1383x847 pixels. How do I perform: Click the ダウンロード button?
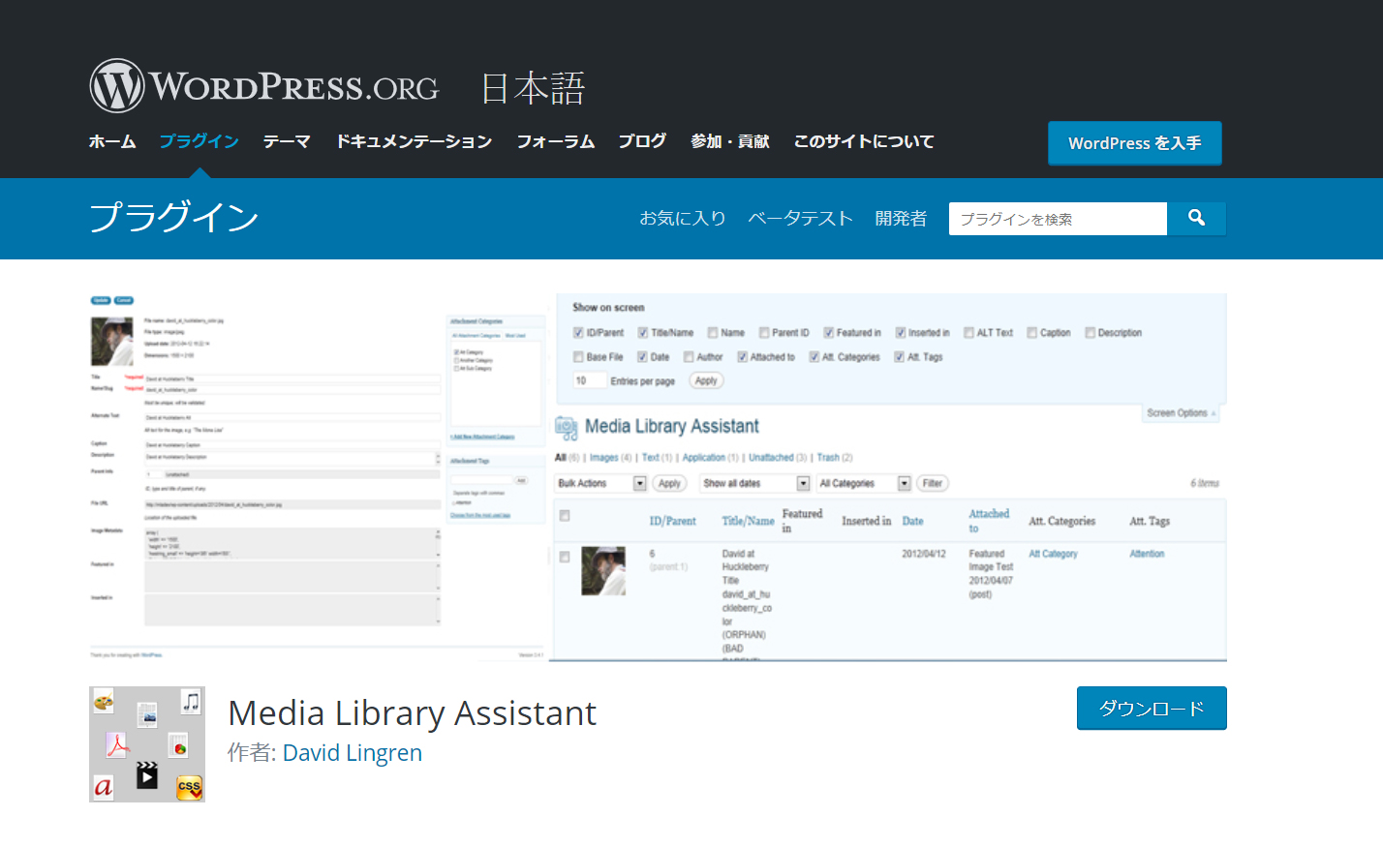(x=1152, y=708)
